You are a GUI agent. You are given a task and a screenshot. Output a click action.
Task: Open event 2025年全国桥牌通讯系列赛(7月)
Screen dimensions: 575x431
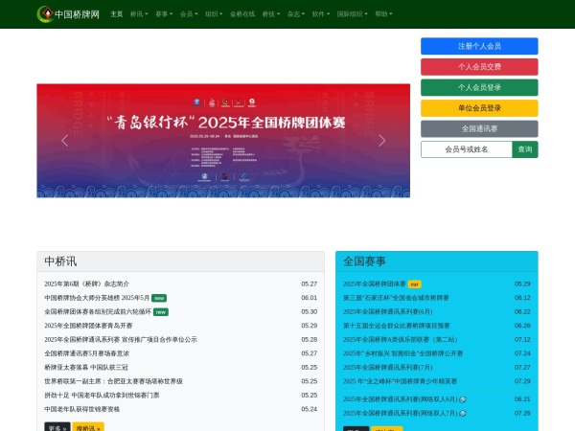(x=387, y=368)
